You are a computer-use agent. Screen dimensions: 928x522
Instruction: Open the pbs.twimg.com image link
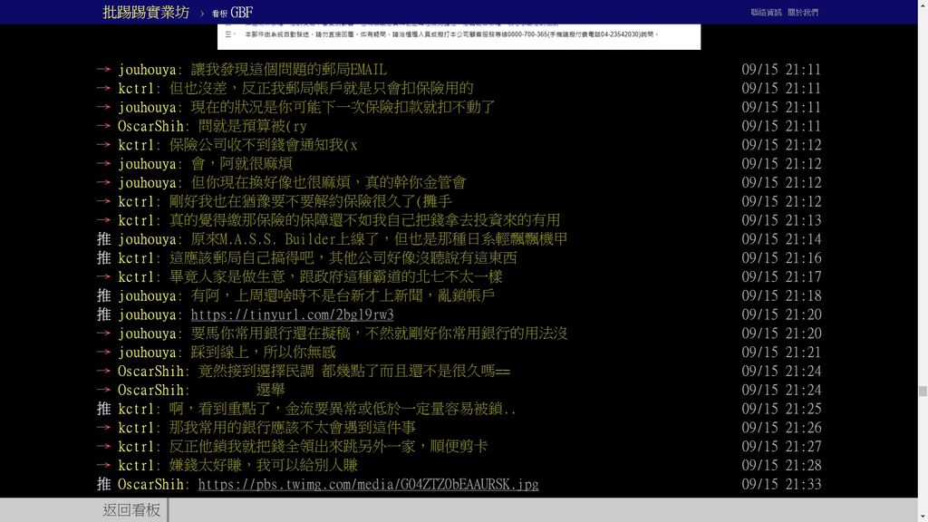click(x=368, y=484)
